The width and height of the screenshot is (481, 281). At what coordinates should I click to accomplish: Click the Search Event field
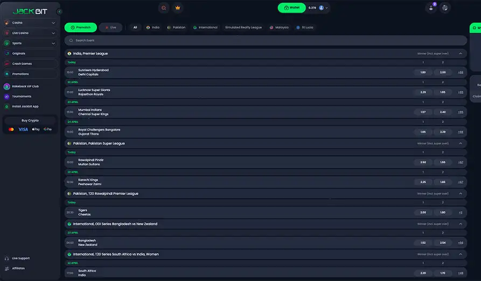266,40
